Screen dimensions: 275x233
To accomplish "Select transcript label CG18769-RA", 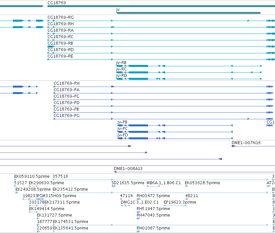I will pyautogui.click(x=60, y=30).
